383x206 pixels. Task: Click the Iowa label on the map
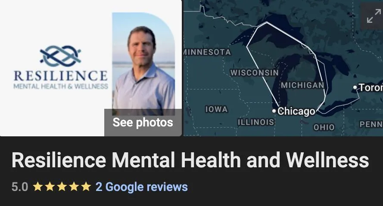(216, 109)
